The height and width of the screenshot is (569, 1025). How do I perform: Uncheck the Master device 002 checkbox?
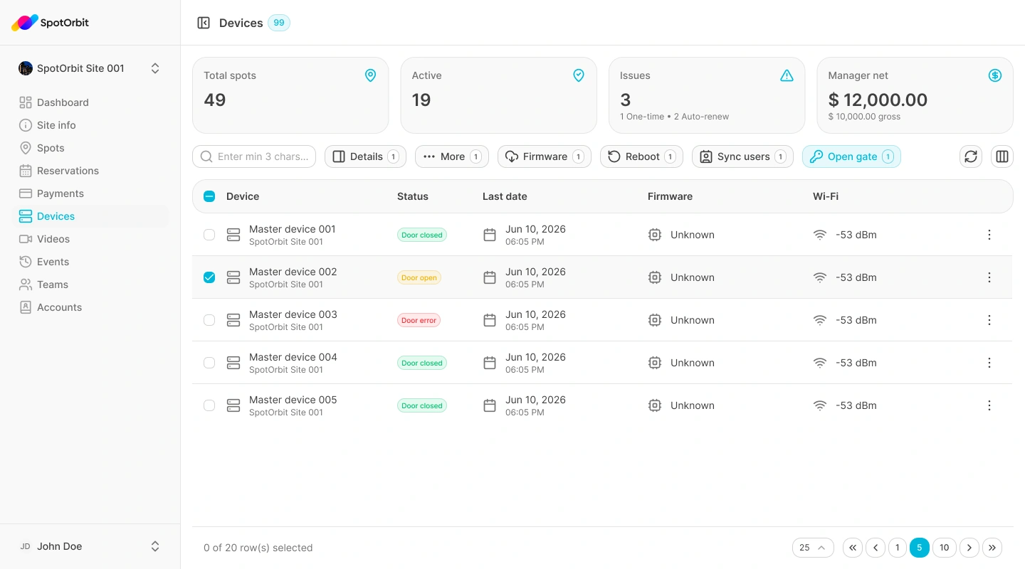pyautogui.click(x=209, y=277)
